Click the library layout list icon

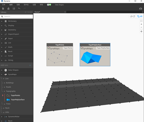click(x=31, y=12)
